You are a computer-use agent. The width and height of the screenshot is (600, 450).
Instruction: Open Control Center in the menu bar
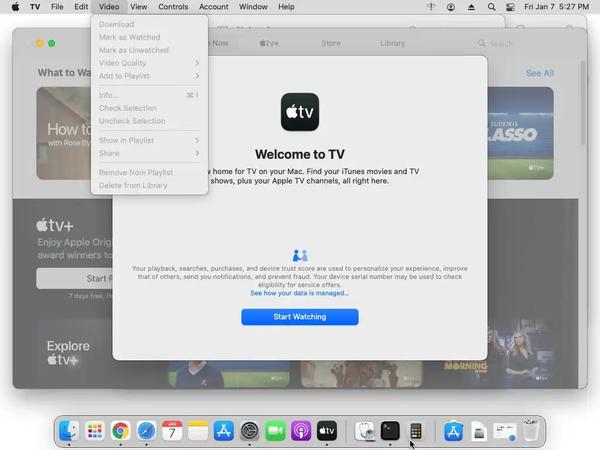(510, 7)
